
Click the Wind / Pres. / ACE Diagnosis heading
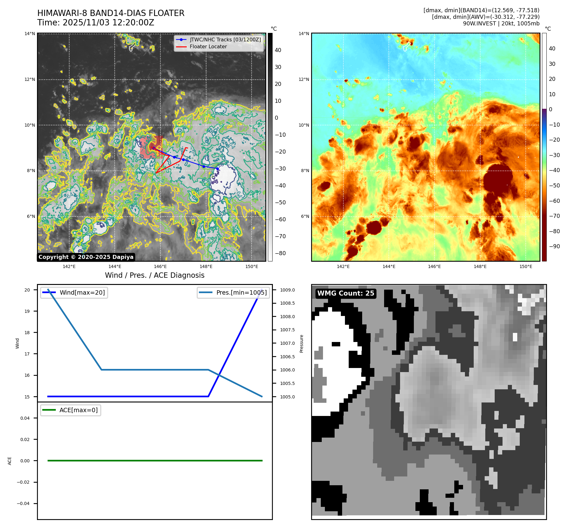pos(154,275)
